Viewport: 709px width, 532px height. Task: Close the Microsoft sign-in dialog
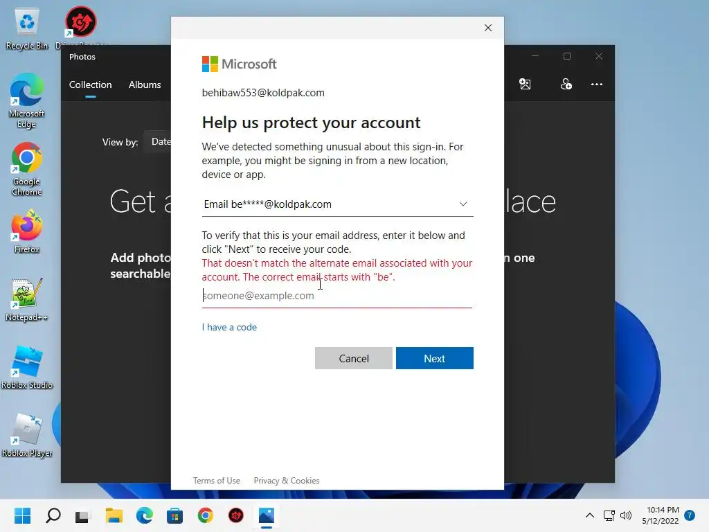coord(488,28)
